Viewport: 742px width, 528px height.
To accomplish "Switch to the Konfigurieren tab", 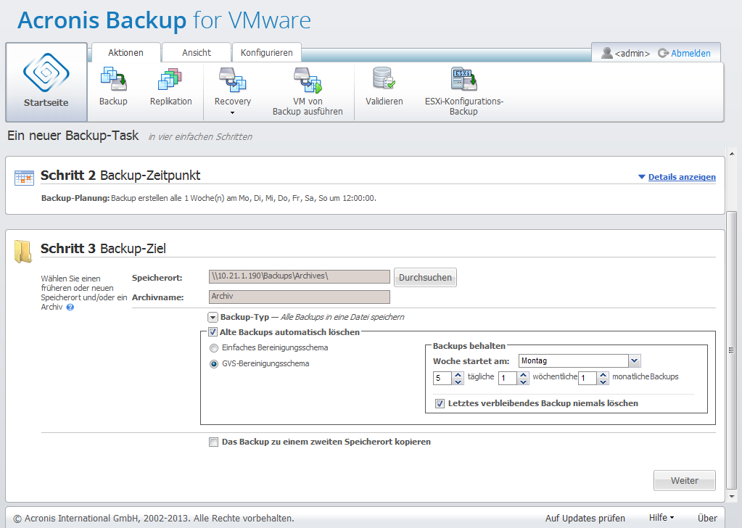I will click(x=266, y=52).
